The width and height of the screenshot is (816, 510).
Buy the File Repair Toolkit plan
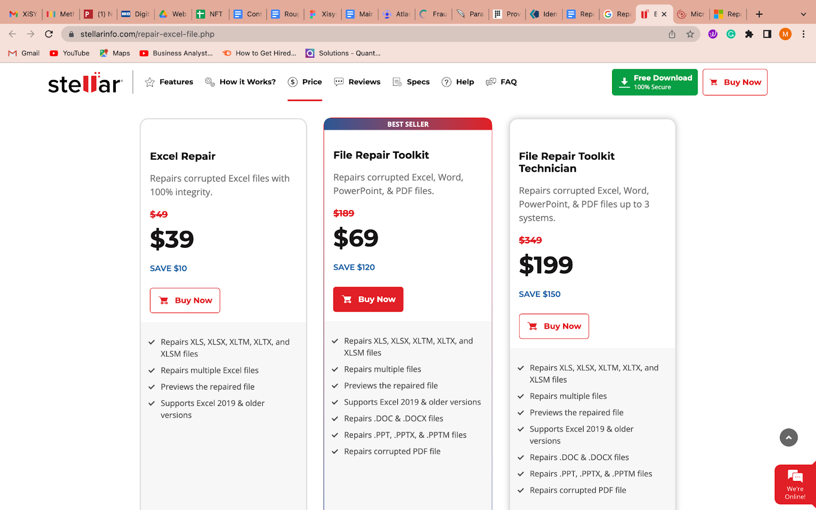368,299
